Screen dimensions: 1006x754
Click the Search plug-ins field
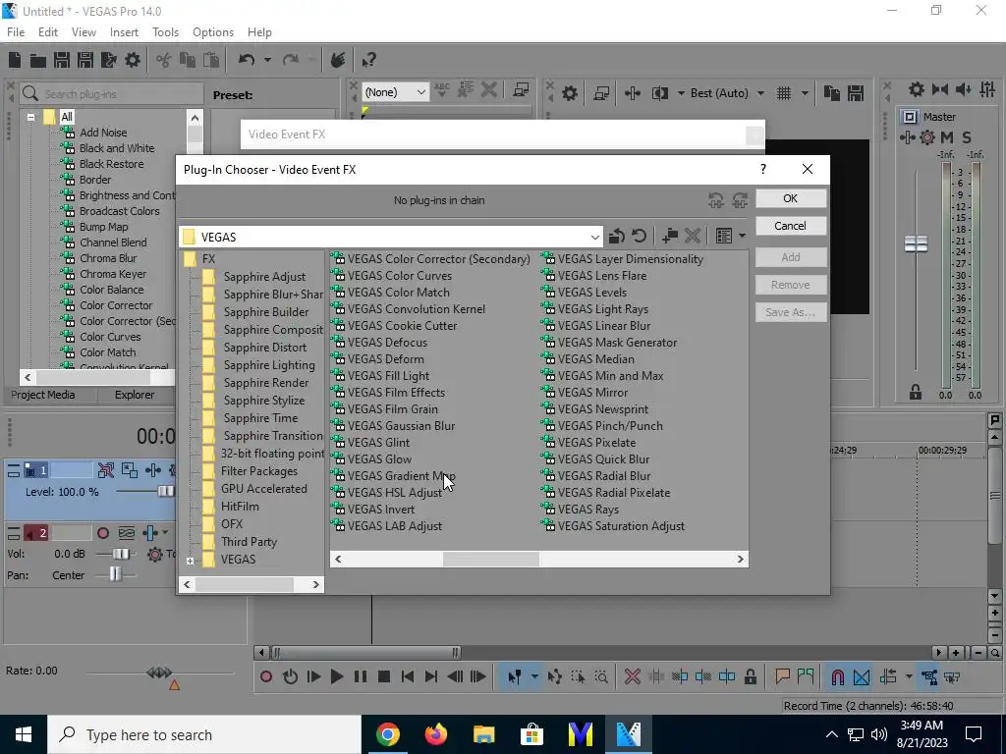point(112,94)
